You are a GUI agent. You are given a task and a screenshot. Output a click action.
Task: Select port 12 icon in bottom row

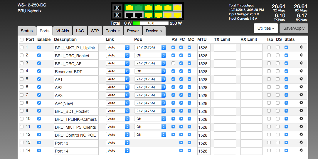point(178,15)
